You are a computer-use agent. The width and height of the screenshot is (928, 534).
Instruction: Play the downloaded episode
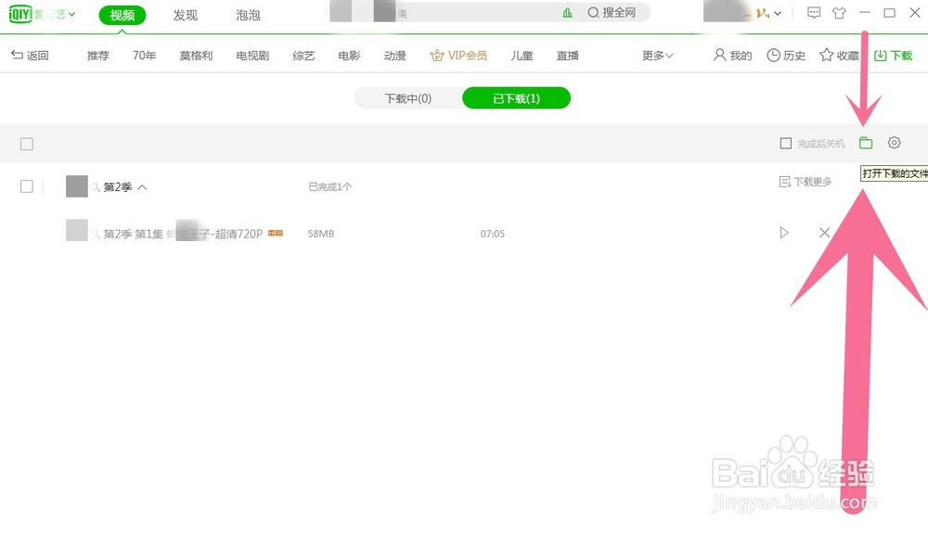click(x=784, y=233)
